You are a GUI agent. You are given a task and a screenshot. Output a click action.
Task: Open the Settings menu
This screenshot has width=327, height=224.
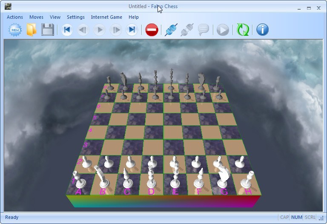coord(76,17)
